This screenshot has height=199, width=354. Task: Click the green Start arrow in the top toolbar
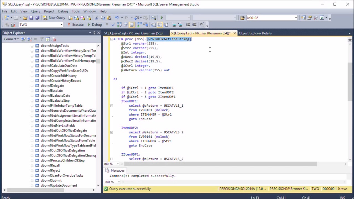pos(162,18)
